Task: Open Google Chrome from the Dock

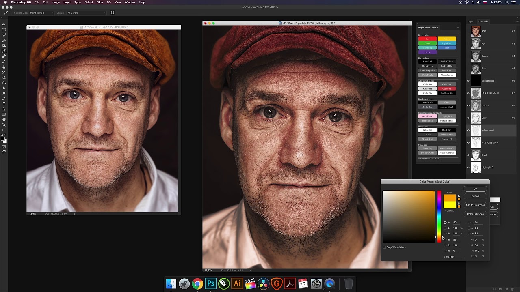Action: tap(197, 283)
